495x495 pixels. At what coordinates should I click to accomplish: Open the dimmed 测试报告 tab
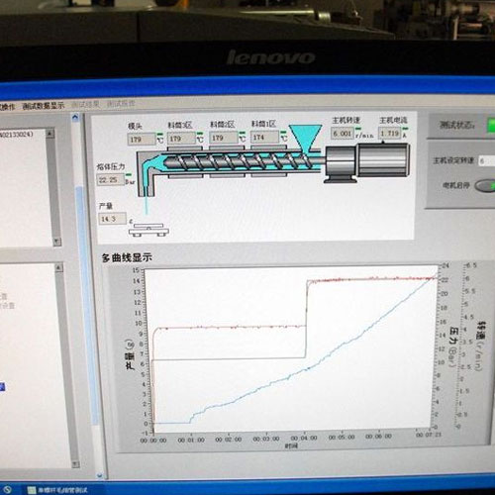[121, 104]
